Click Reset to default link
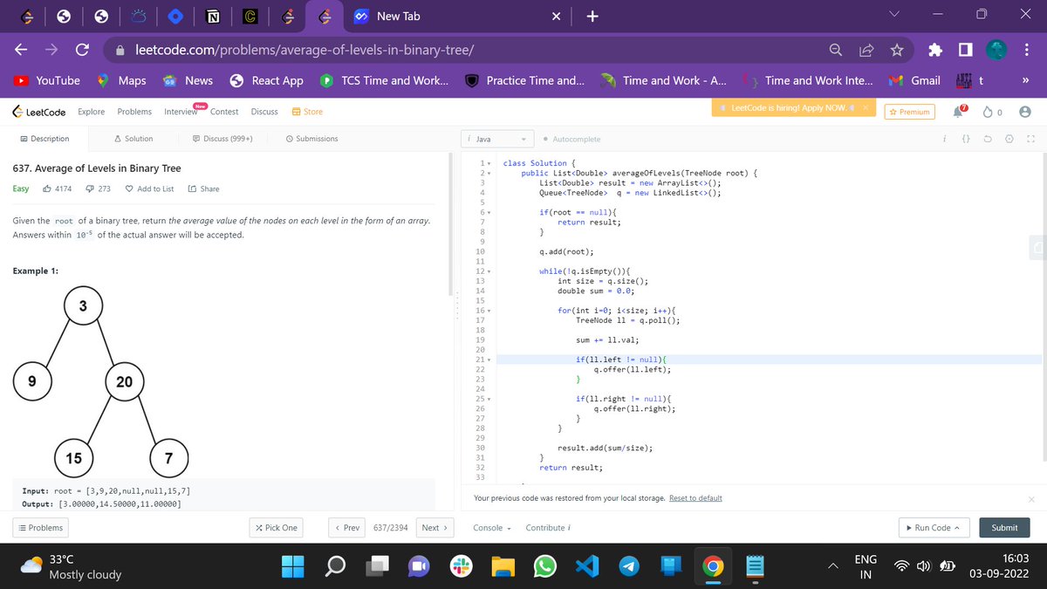 coord(695,498)
